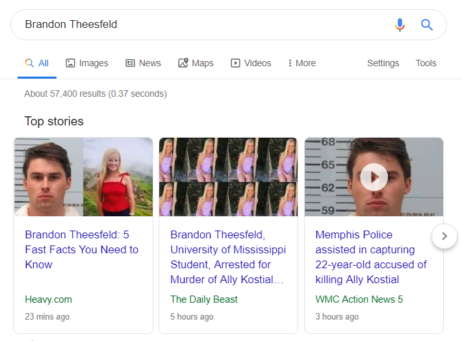Expand the More search options menu
This screenshot has height=341, width=462.
pyautogui.click(x=302, y=63)
